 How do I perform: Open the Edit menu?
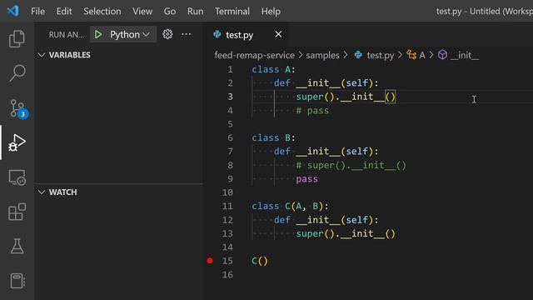point(64,11)
